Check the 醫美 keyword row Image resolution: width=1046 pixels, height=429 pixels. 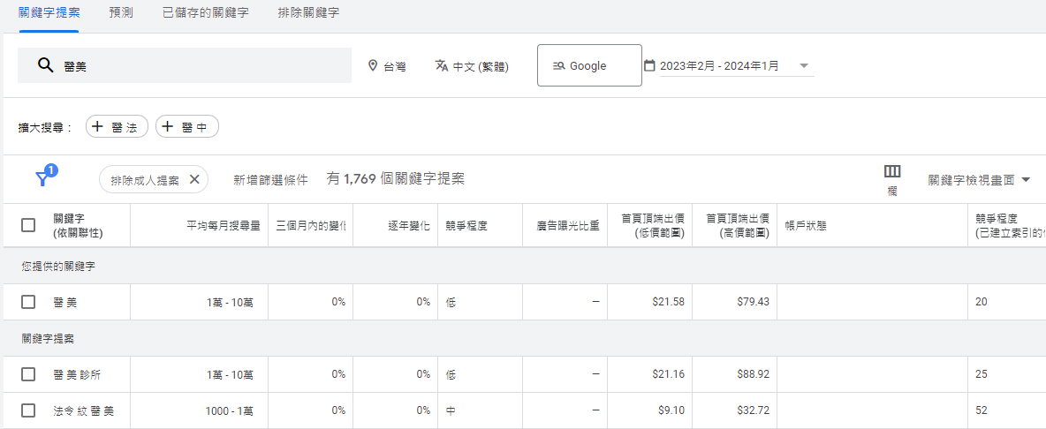point(28,302)
